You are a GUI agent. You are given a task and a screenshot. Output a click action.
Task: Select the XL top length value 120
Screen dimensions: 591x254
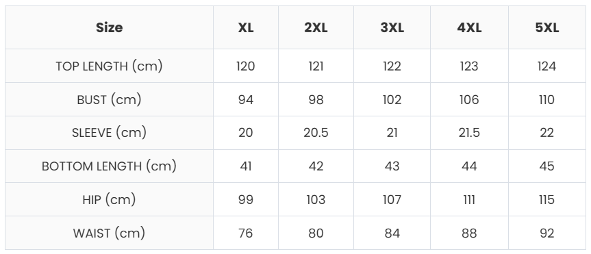(246, 66)
